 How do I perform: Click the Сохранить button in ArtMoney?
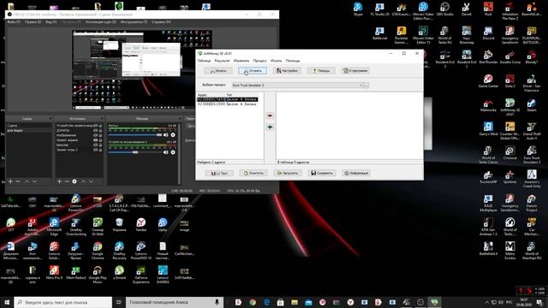[x=322, y=173]
